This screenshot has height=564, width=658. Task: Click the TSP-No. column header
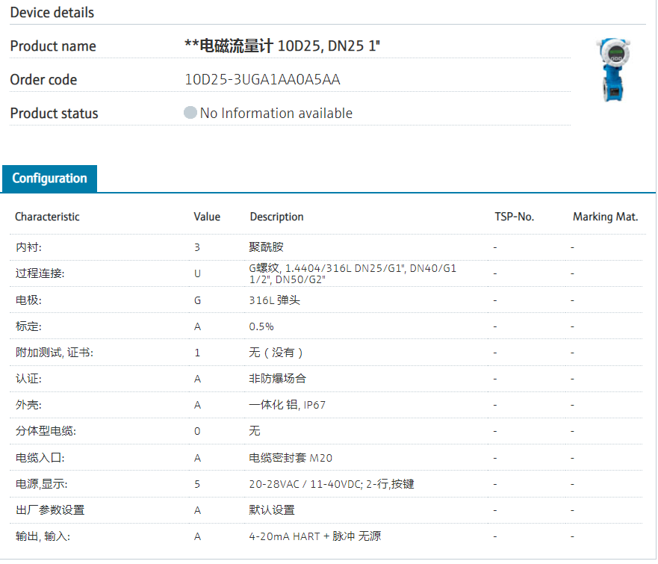click(514, 217)
